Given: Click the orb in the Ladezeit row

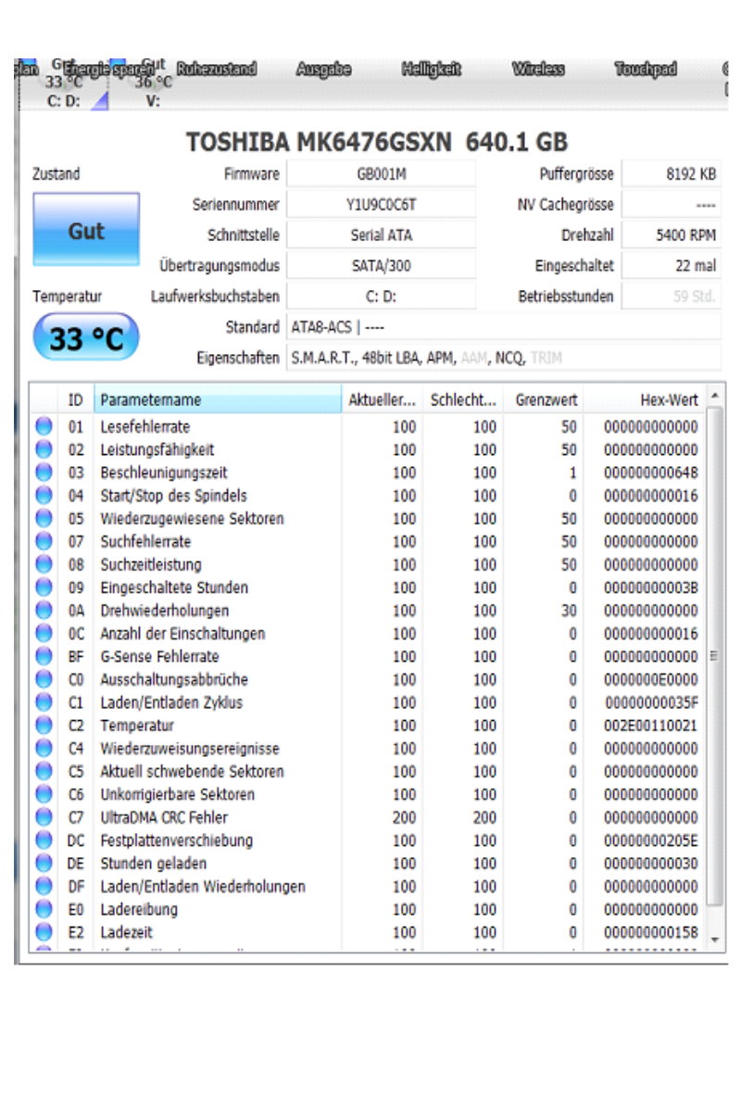Looking at the screenshot, I should [x=44, y=932].
